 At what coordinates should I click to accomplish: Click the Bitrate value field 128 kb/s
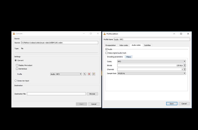[x=150, y=65]
